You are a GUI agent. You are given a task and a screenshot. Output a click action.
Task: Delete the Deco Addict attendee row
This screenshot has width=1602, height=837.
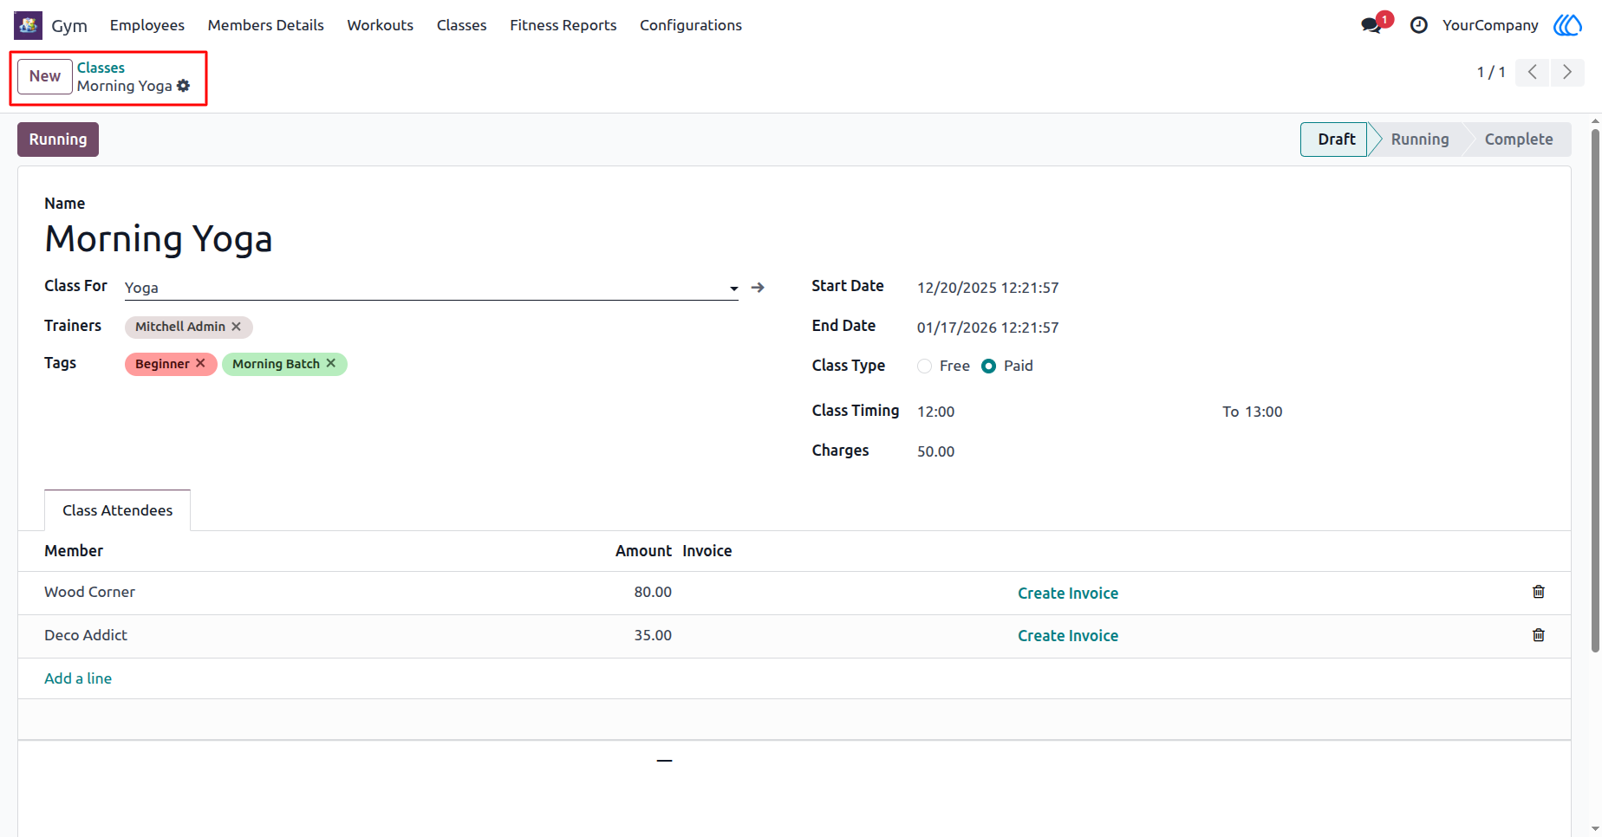(x=1539, y=635)
